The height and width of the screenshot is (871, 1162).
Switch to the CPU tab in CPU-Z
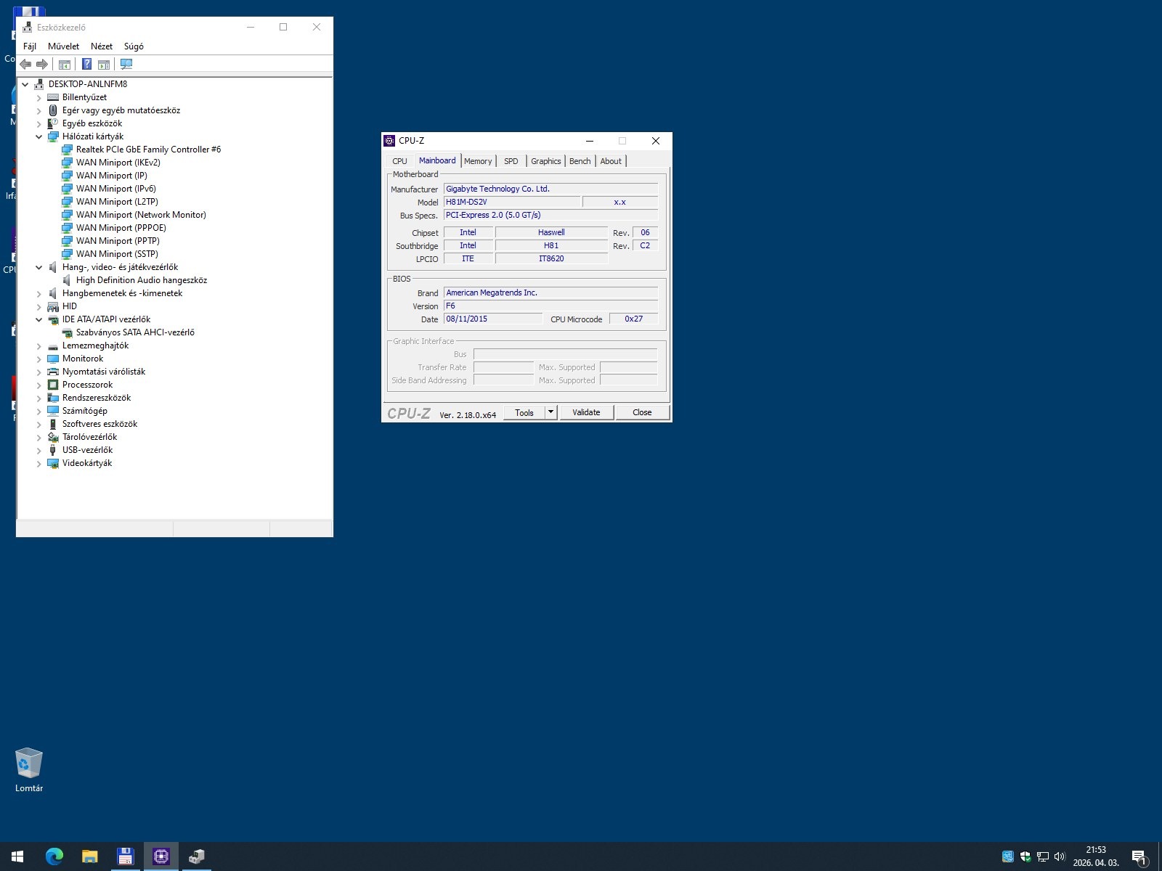coord(399,161)
